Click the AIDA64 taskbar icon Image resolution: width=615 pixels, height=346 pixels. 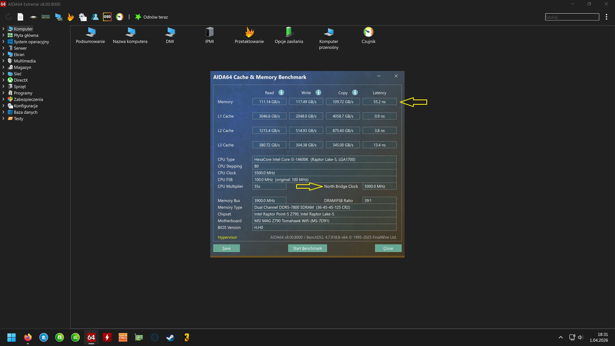[91, 337]
